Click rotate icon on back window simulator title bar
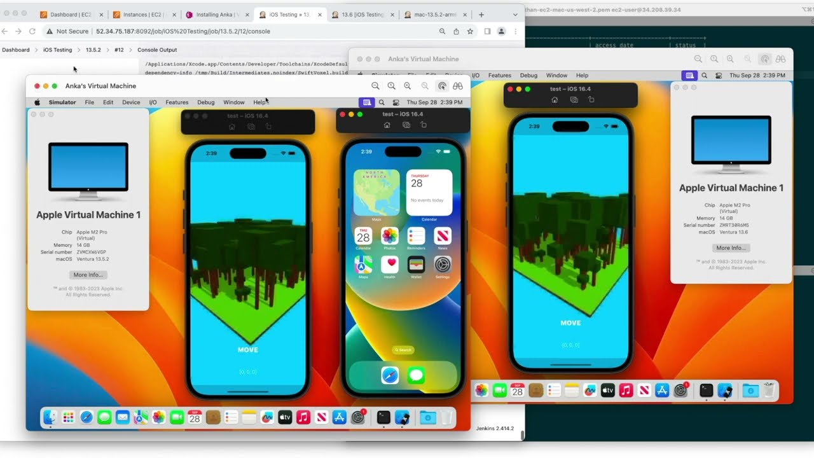The image size is (814, 458). tap(591, 100)
